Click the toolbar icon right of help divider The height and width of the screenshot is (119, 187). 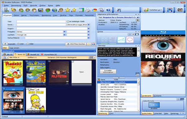(x=119, y=10)
